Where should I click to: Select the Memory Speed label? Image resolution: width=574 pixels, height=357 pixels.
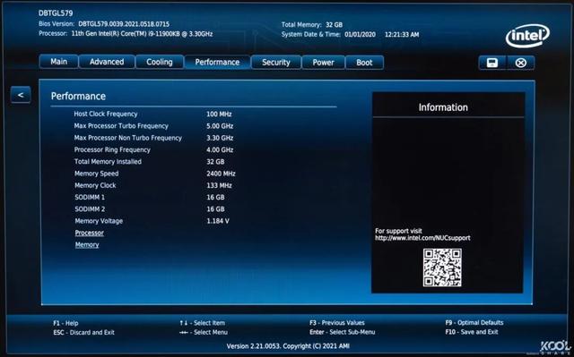point(96,174)
